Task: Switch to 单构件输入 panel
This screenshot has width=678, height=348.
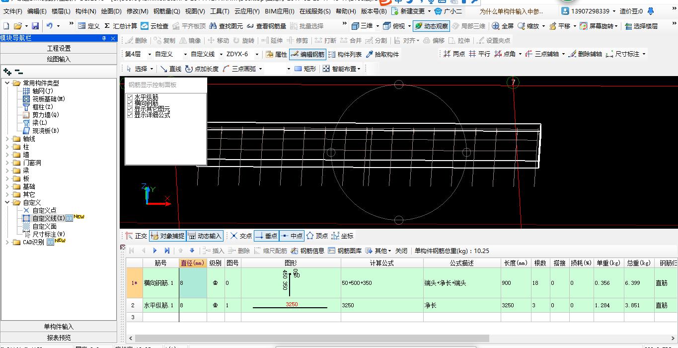Action: 59,327
